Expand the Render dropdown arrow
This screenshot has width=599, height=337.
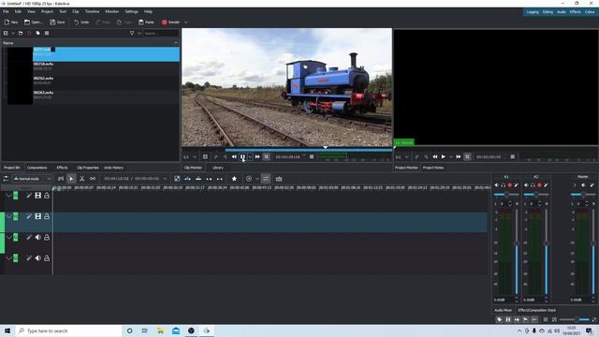[186, 22]
